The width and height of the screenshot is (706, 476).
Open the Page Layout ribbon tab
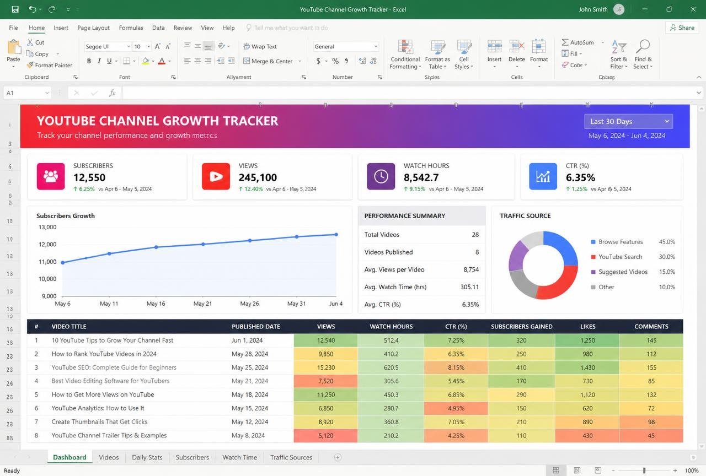pyautogui.click(x=93, y=28)
